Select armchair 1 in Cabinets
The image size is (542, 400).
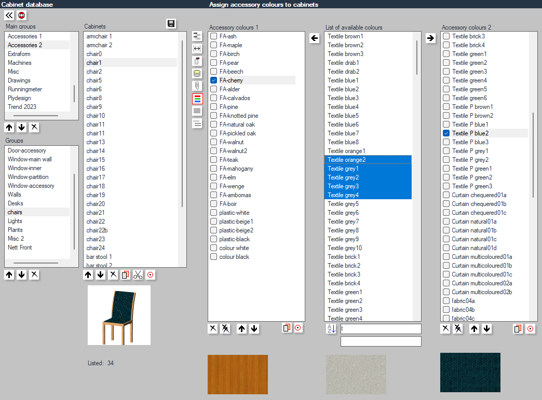[131, 36]
